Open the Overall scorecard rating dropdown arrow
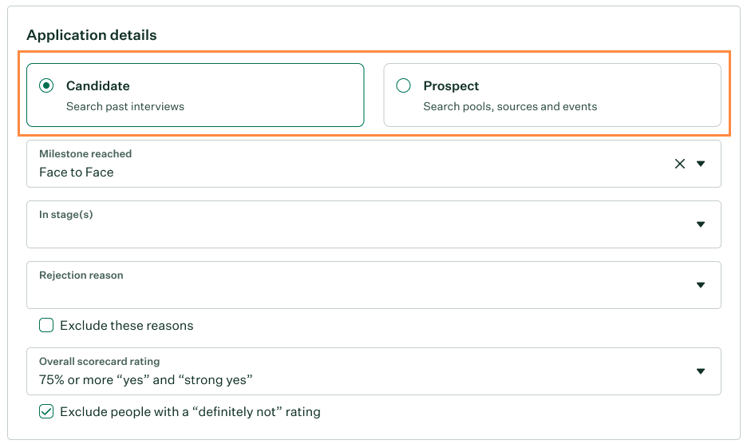The width and height of the screenshot is (751, 448). coord(701,371)
